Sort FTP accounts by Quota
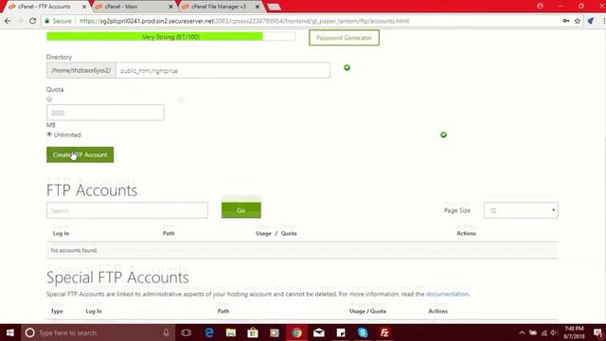 click(x=289, y=233)
